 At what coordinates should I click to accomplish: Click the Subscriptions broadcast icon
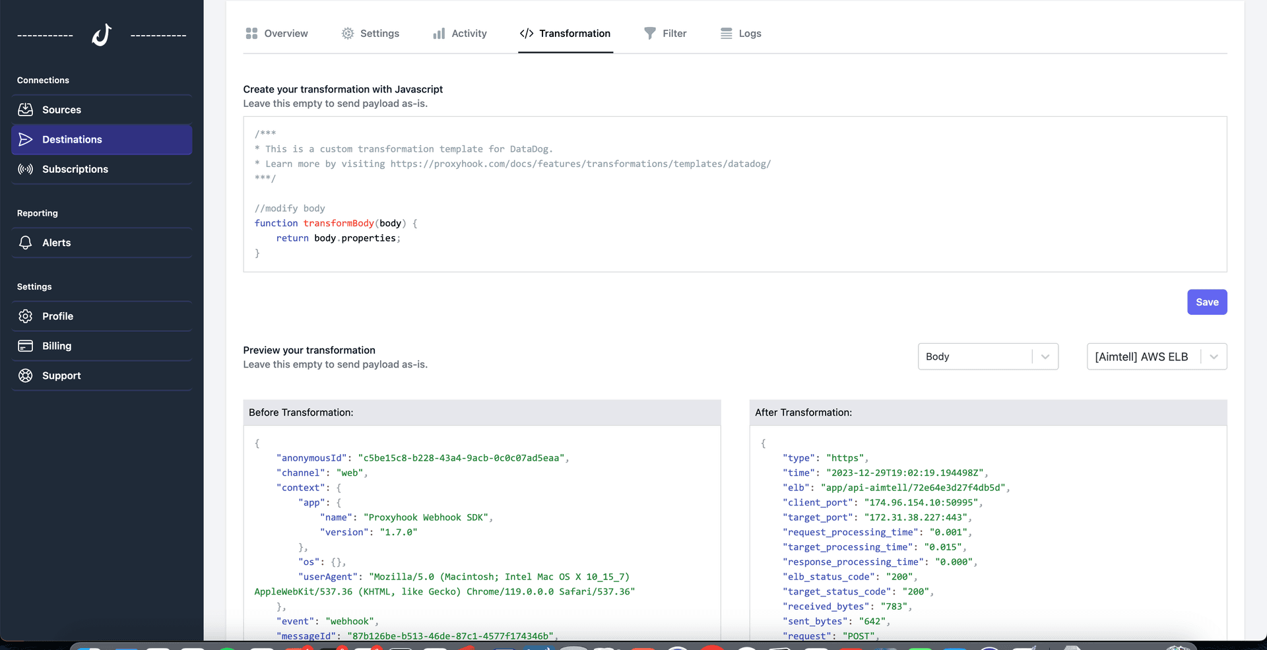click(x=26, y=169)
